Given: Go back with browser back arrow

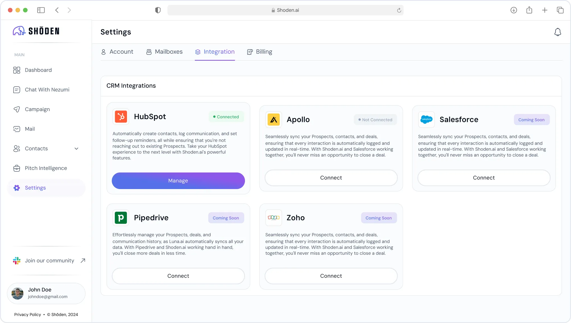Looking at the screenshot, I should tap(57, 10).
